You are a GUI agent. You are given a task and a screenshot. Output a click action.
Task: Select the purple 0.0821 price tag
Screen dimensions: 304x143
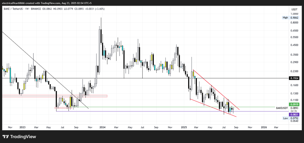click(295, 114)
